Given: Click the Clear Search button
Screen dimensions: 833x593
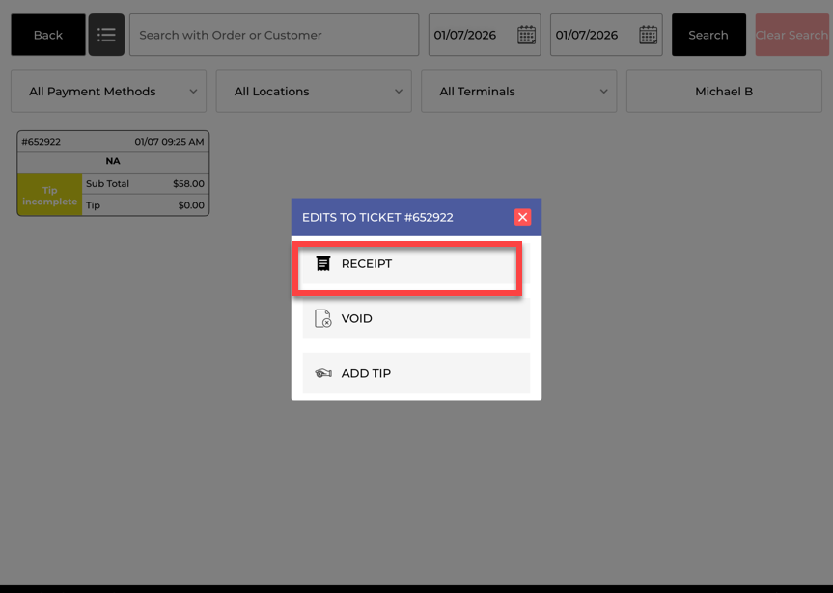Looking at the screenshot, I should coord(791,35).
